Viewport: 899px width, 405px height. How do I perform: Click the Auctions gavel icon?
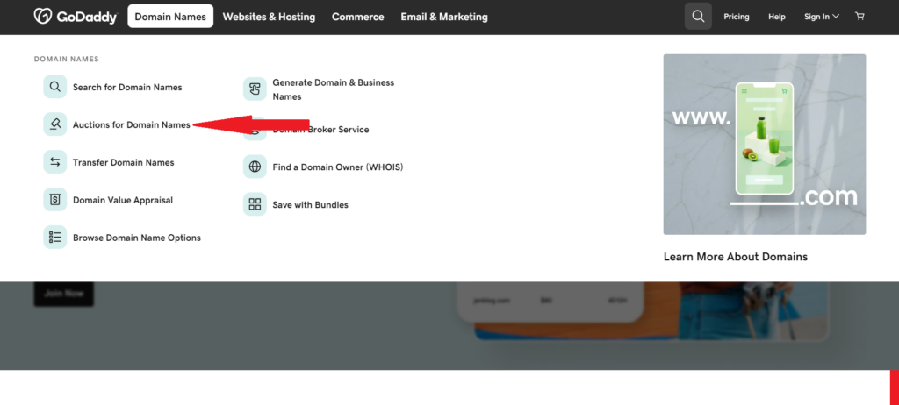(x=55, y=124)
